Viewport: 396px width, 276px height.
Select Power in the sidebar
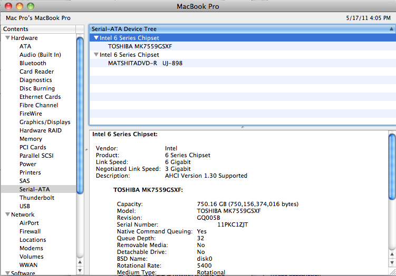coord(28,164)
